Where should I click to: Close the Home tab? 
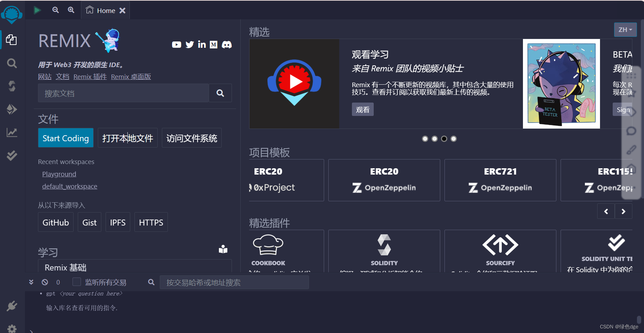122,11
